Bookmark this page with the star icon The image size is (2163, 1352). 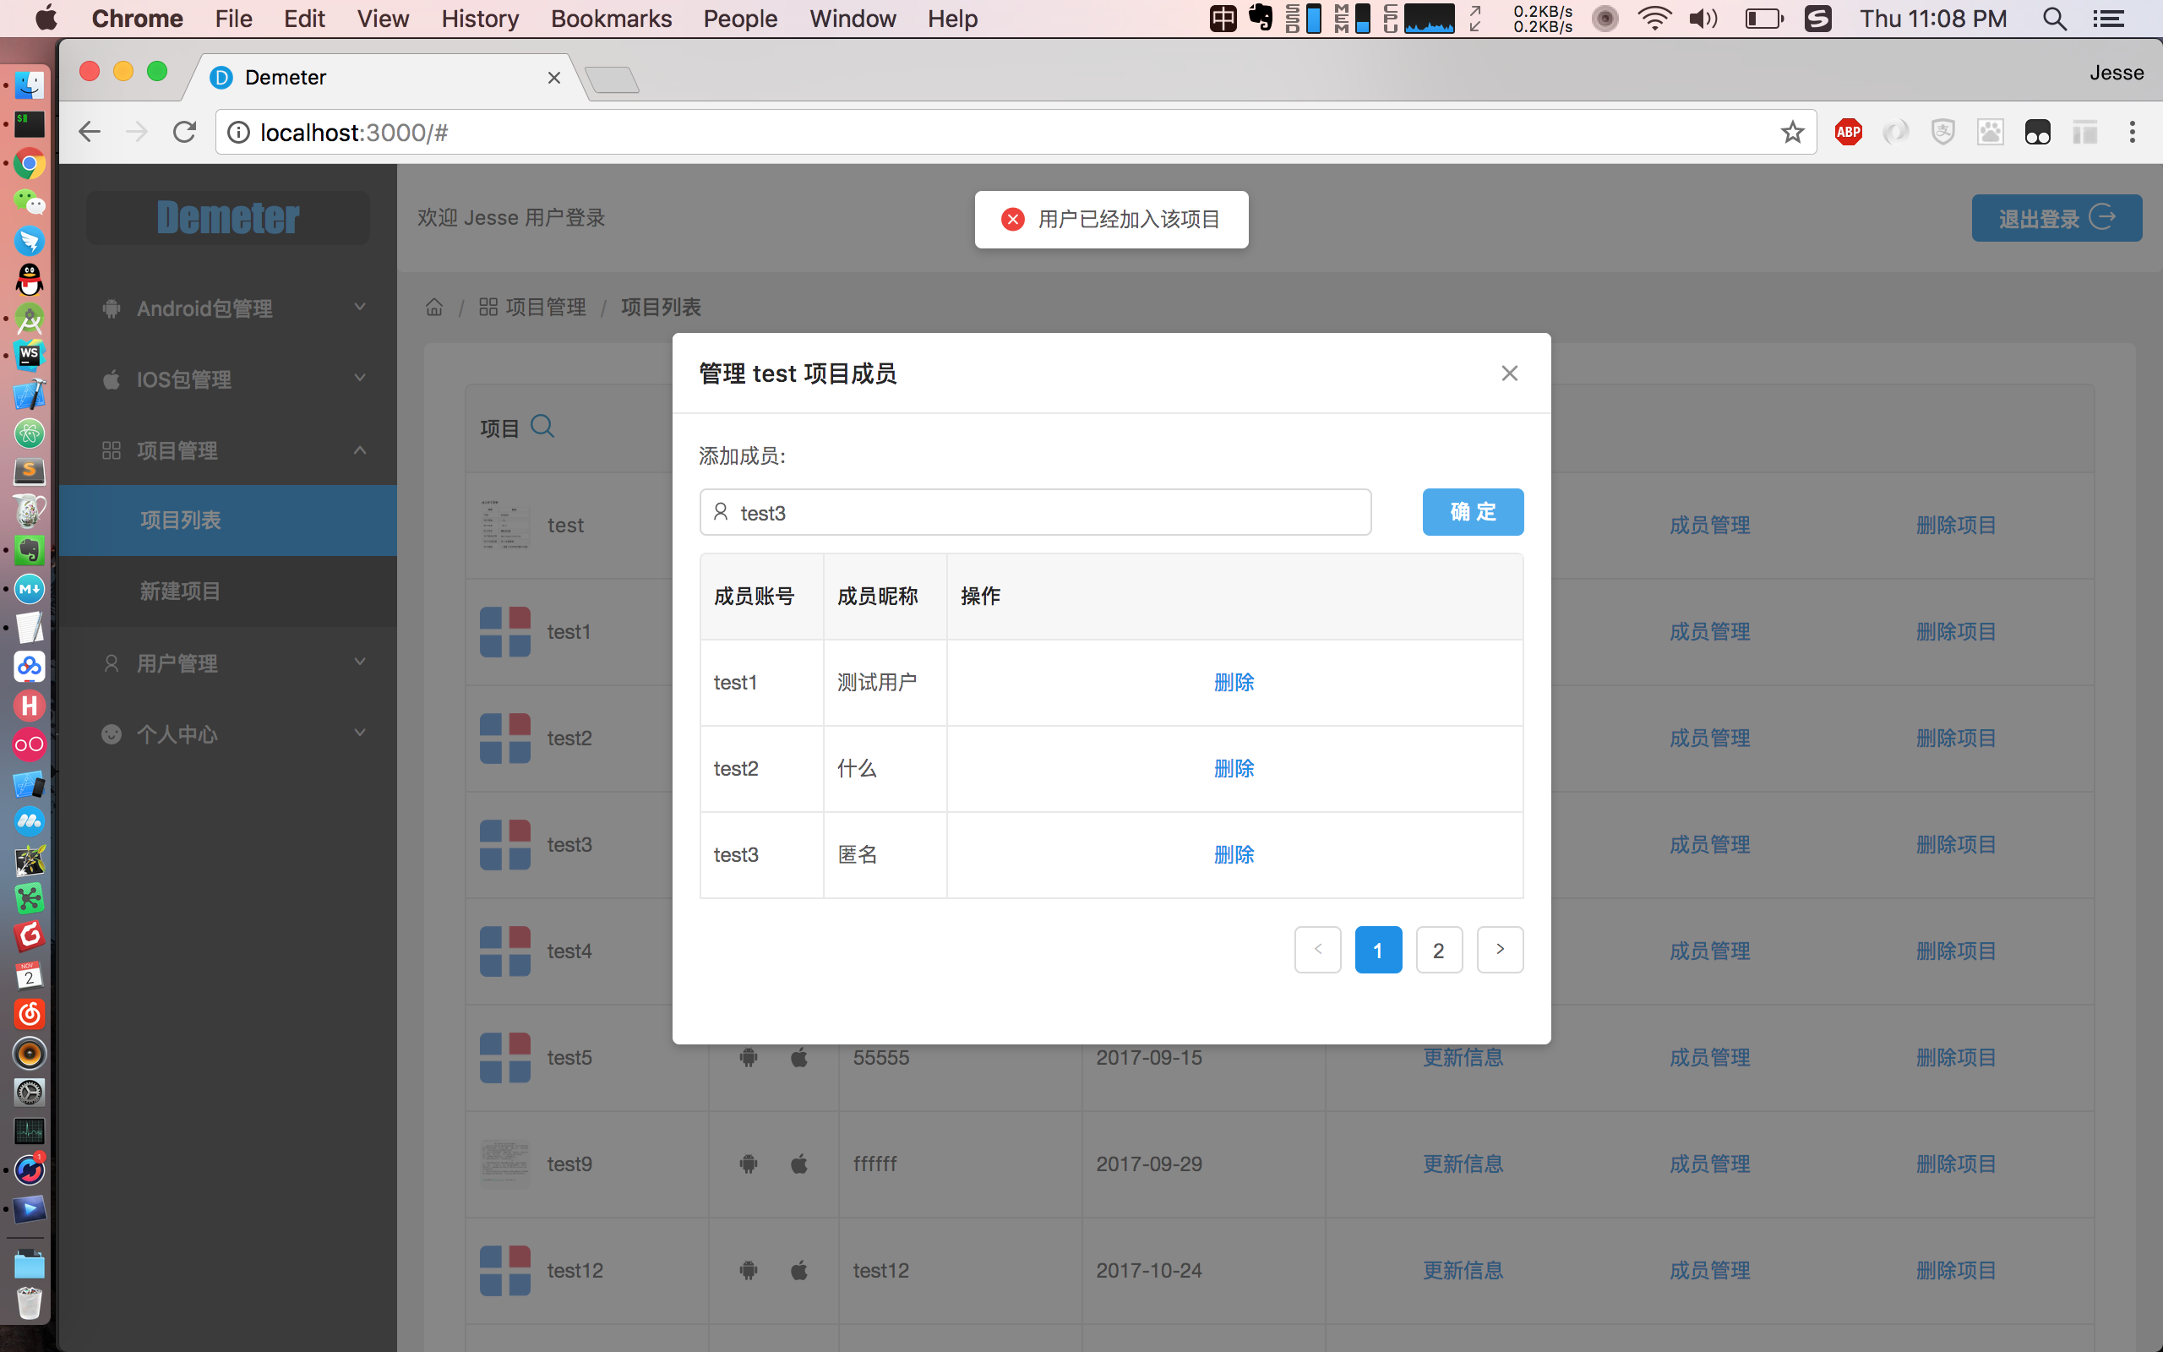tap(1791, 133)
